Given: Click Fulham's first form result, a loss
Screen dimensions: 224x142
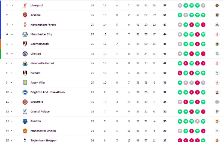Looking at the screenshot, I should [x=180, y=73].
